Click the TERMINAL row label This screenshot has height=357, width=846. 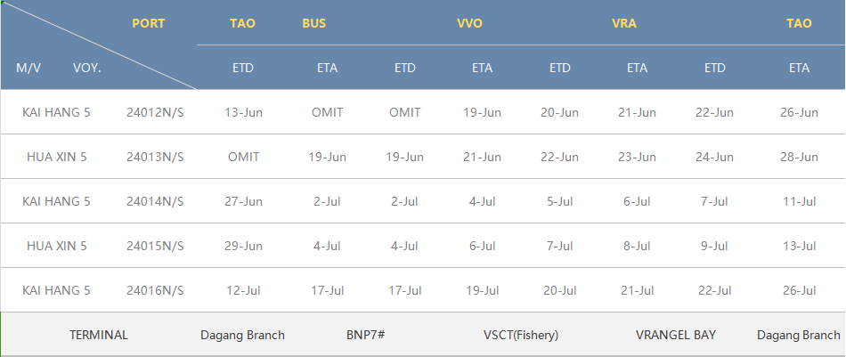point(99,335)
